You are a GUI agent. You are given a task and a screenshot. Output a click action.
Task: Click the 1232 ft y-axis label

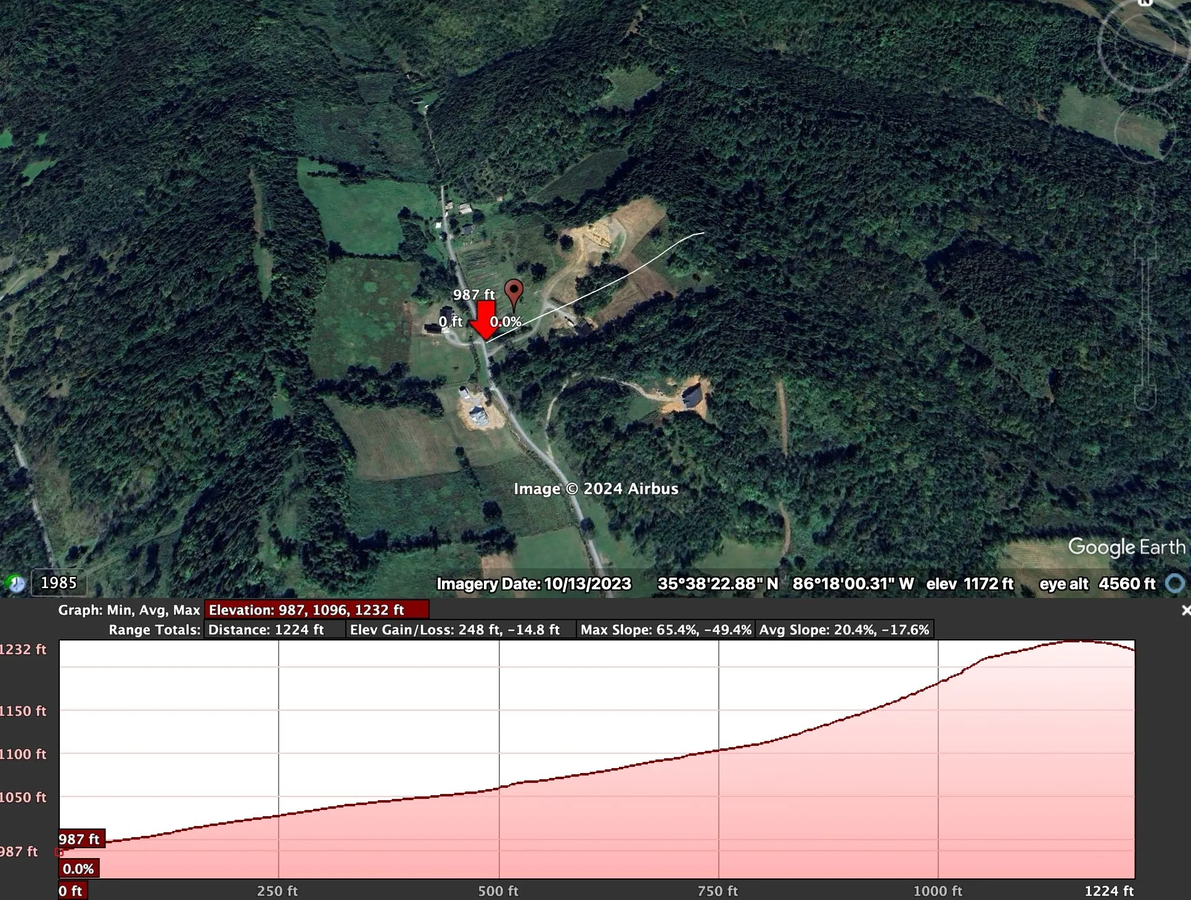click(x=23, y=649)
